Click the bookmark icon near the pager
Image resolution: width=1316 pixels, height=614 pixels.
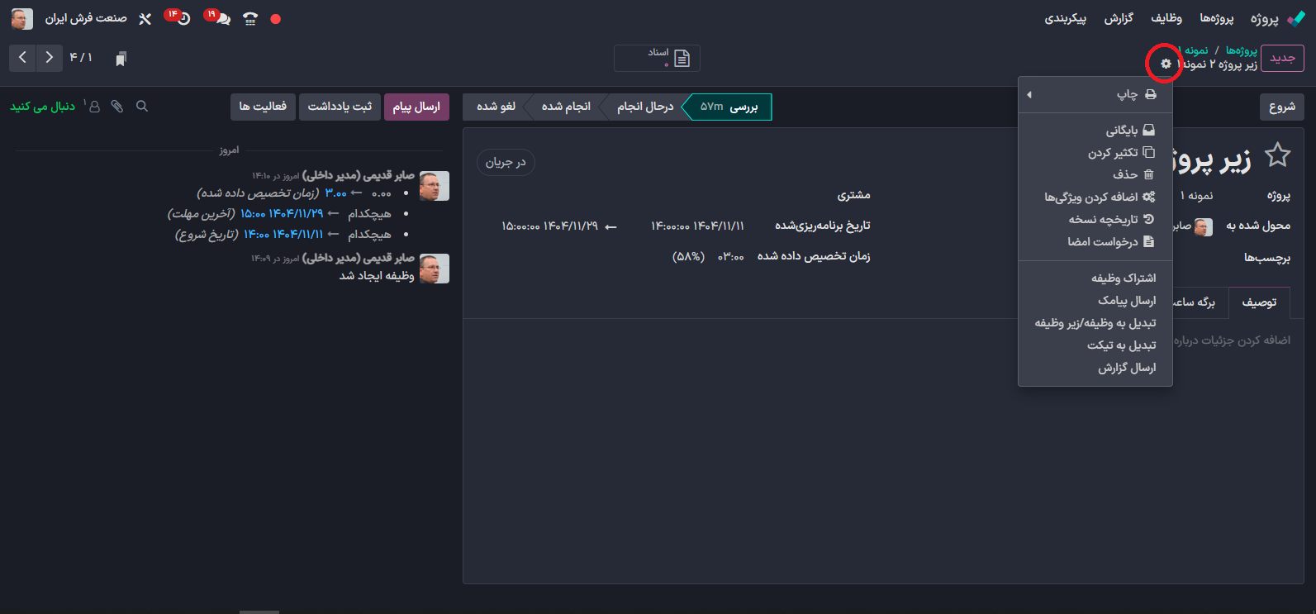click(121, 59)
